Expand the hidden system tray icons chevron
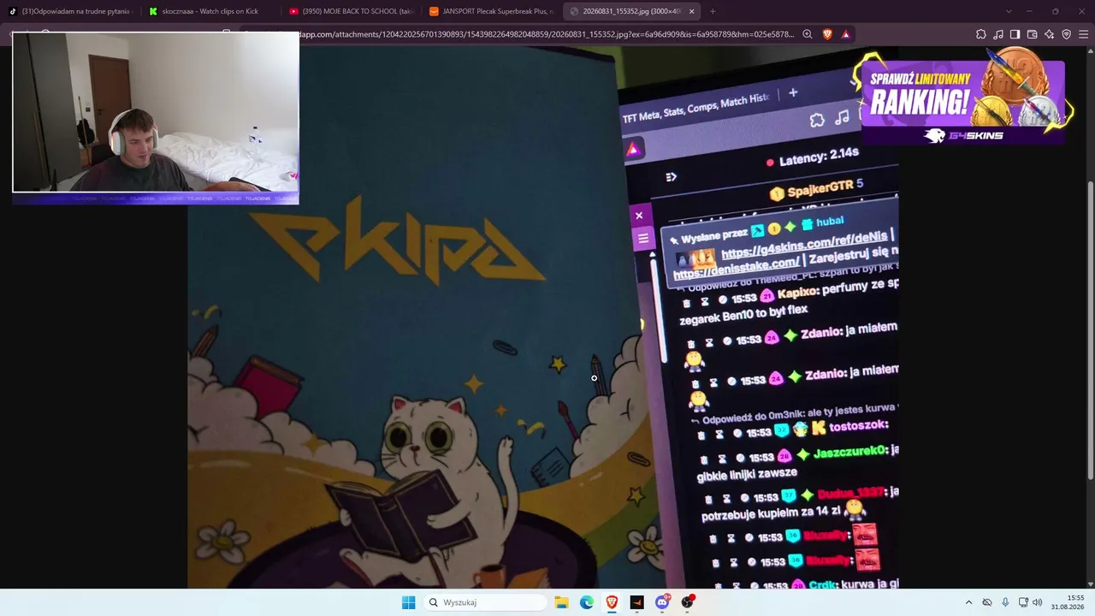 (x=968, y=602)
